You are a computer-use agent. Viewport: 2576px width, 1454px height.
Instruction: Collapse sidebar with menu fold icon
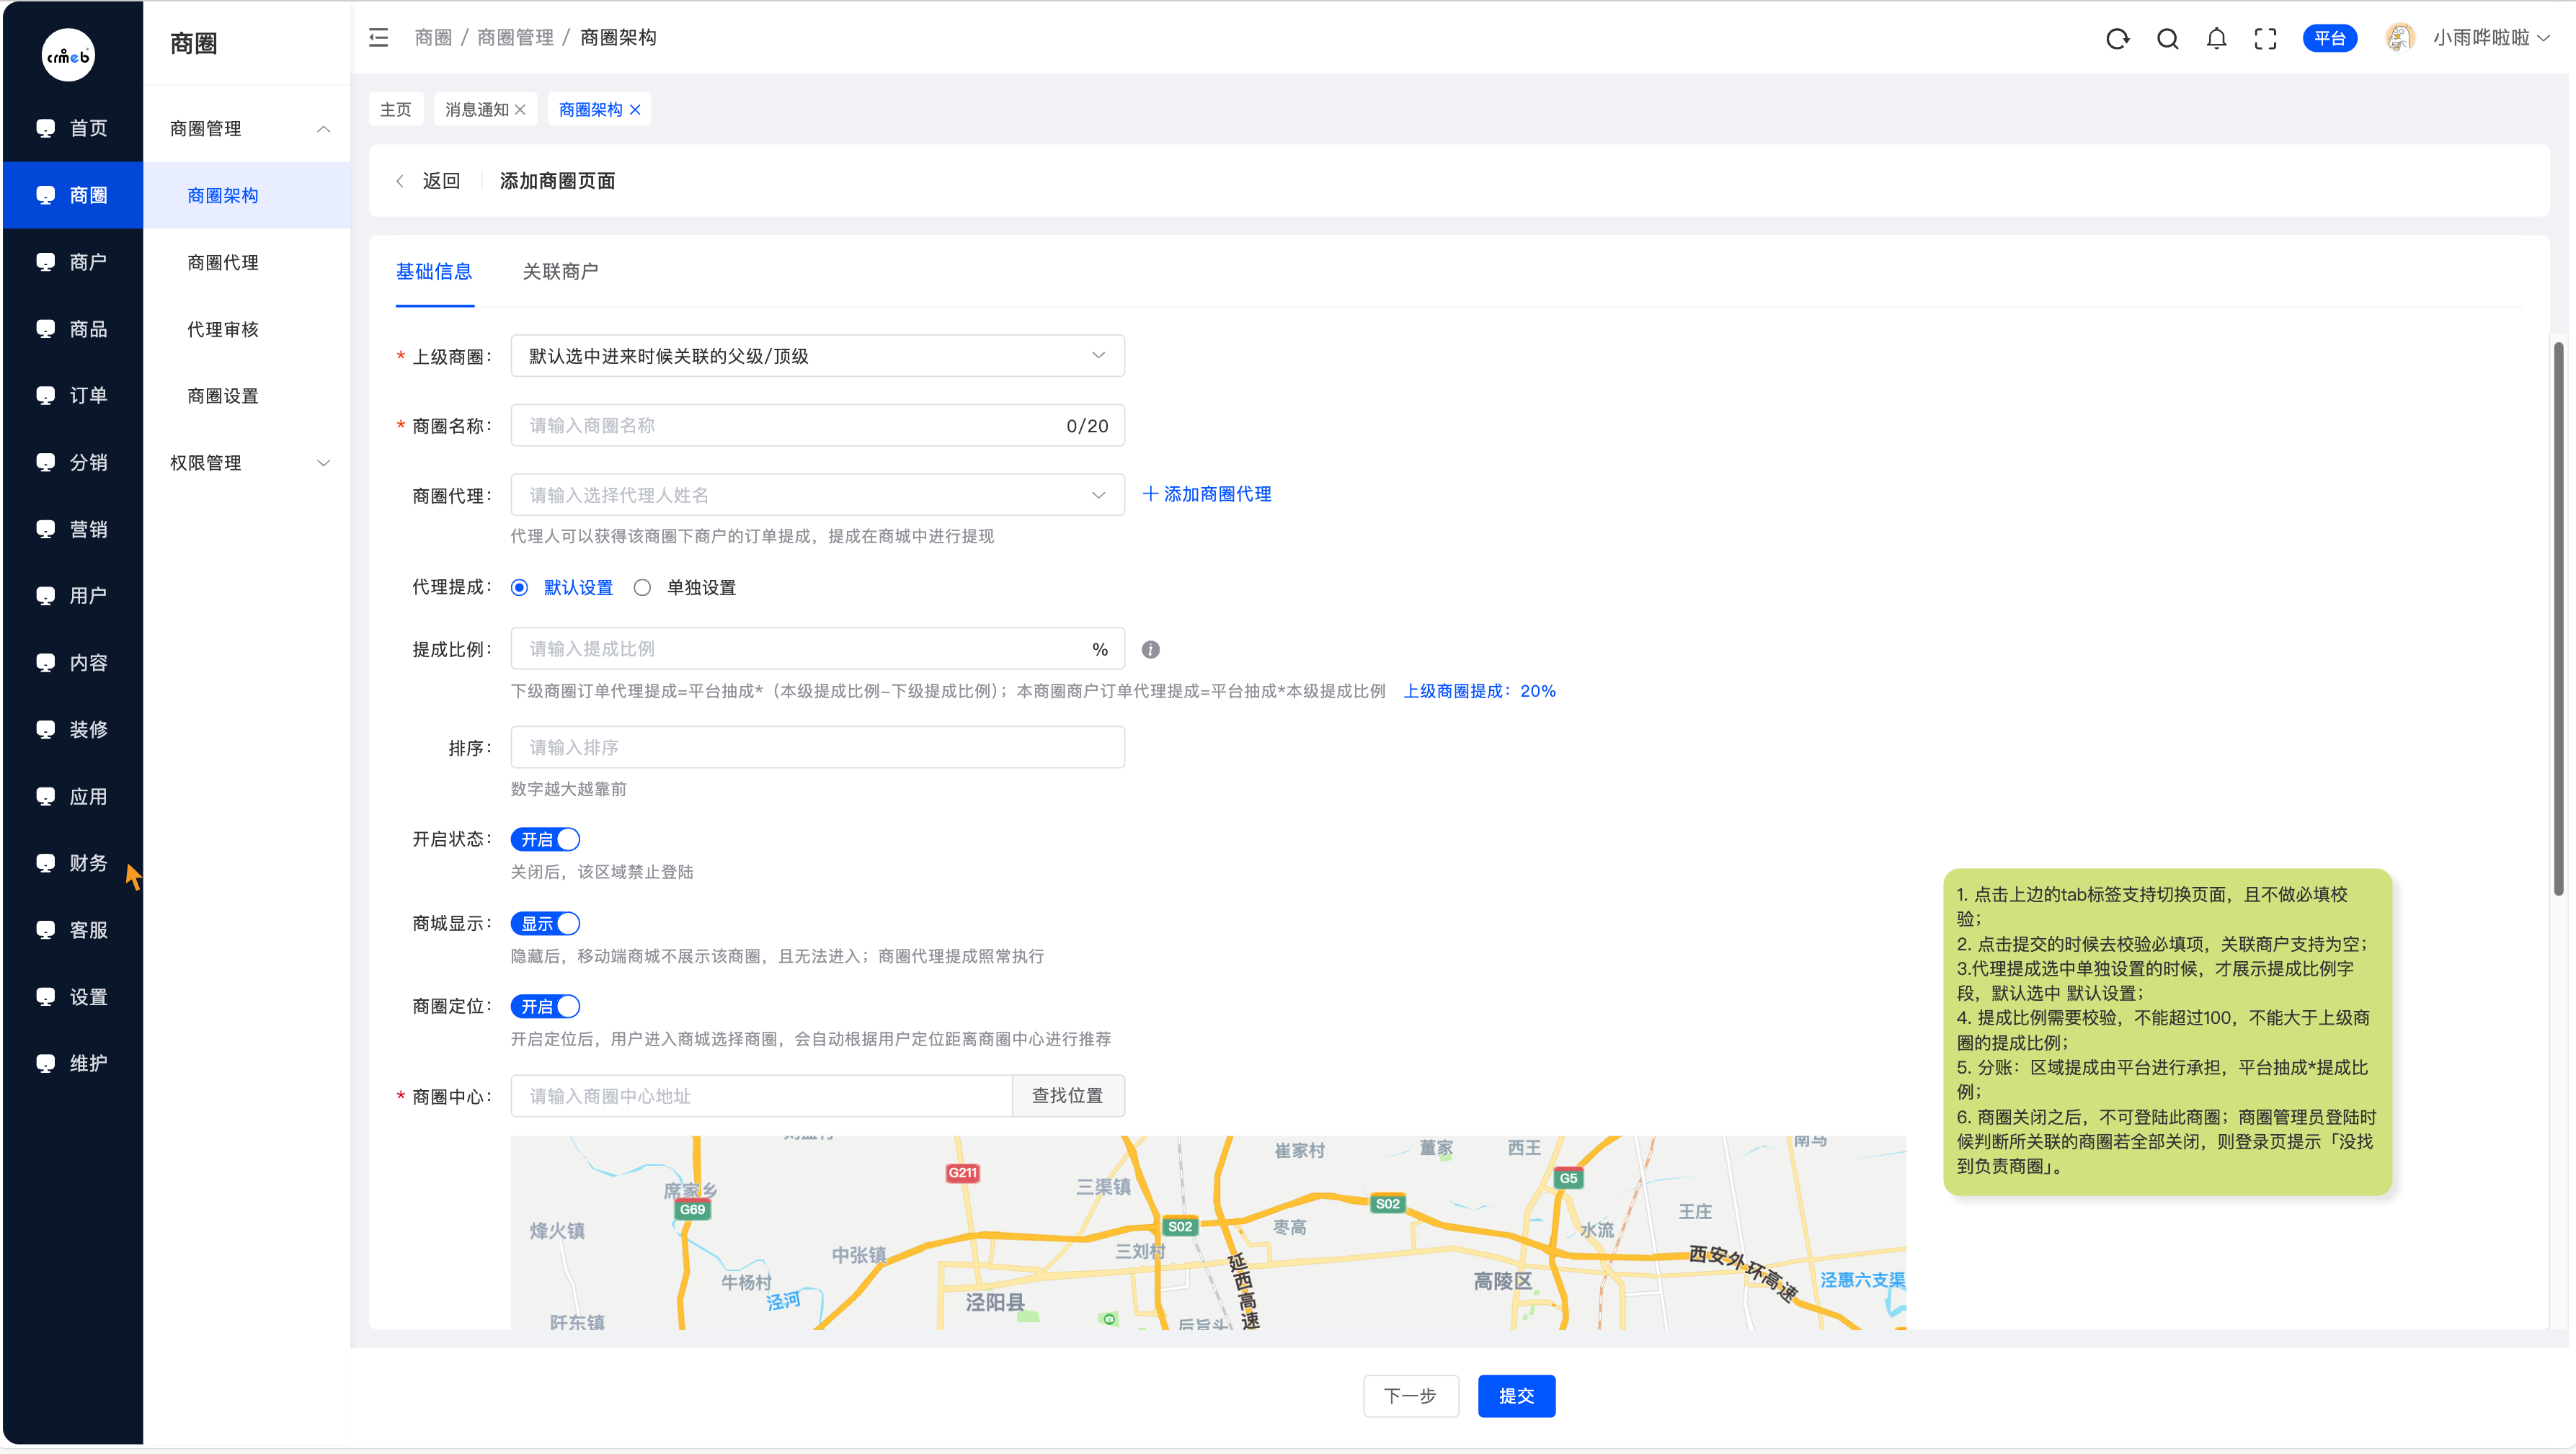378,38
